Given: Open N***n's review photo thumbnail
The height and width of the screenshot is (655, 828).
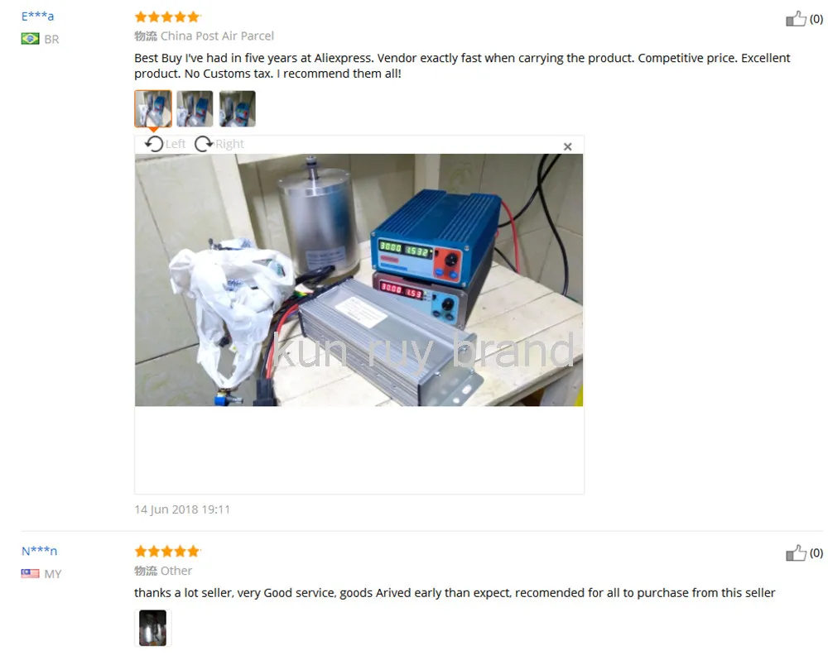Looking at the screenshot, I should (152, 628).
